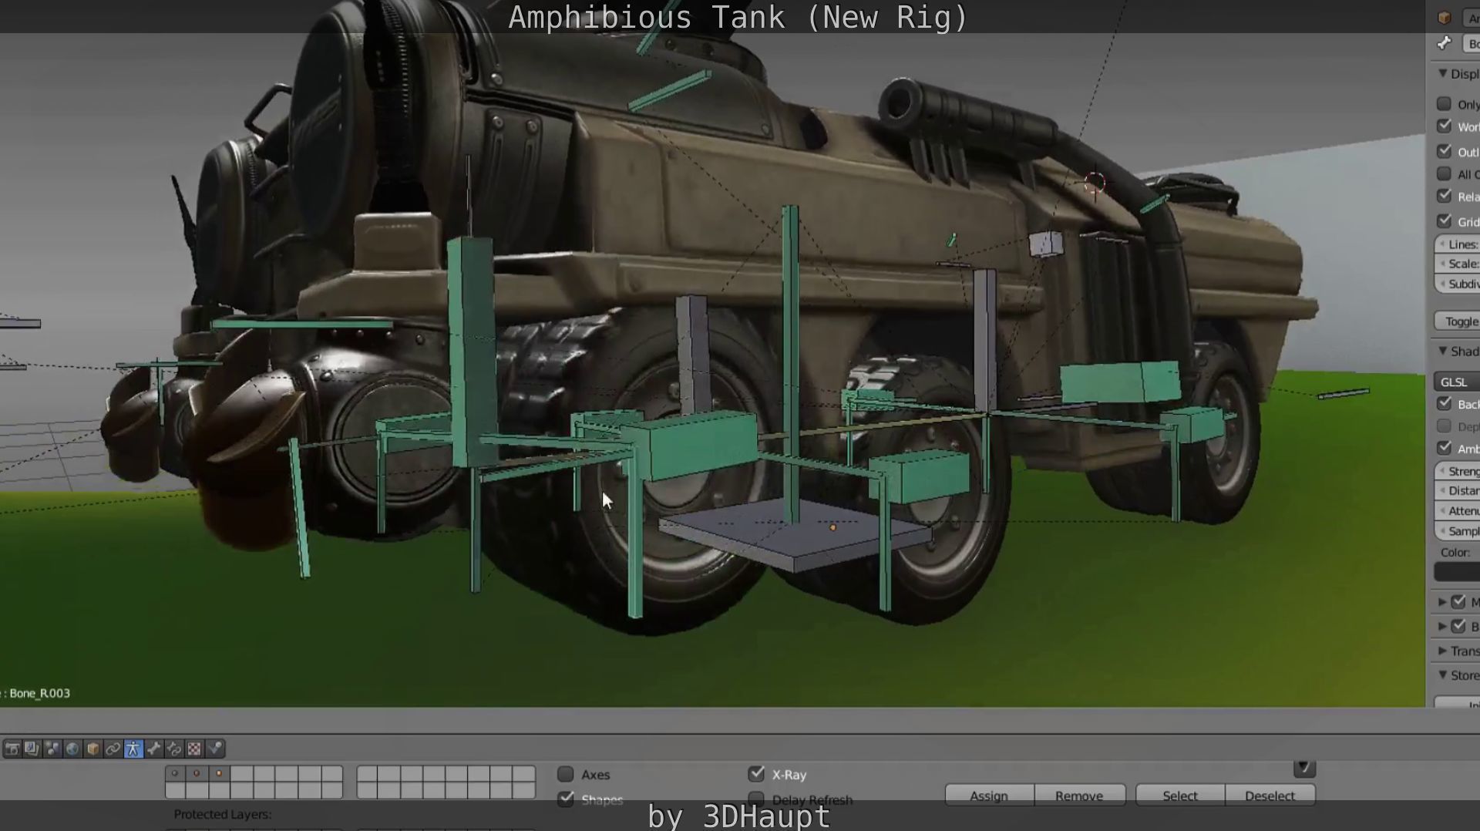Click the orange origin dot on the platform

(x=832, y=527)
